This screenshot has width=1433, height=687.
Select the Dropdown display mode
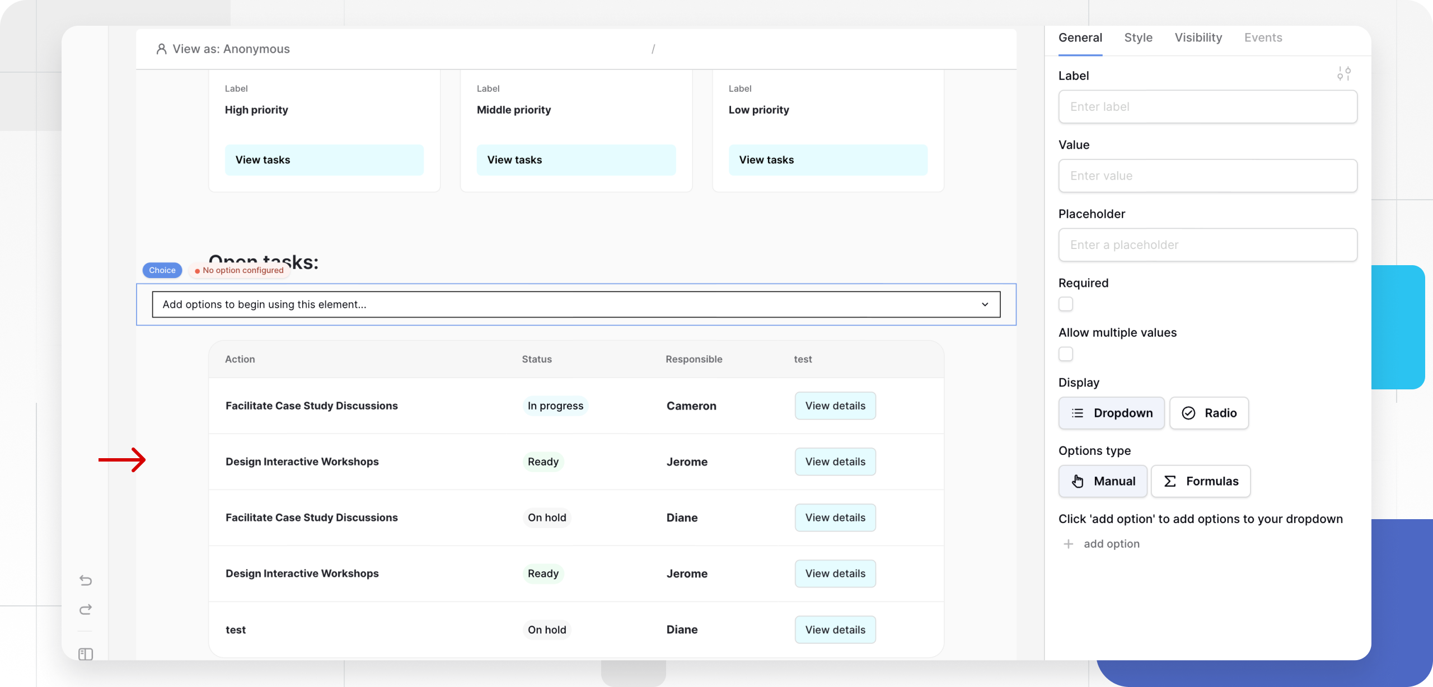click(1112, 413)
